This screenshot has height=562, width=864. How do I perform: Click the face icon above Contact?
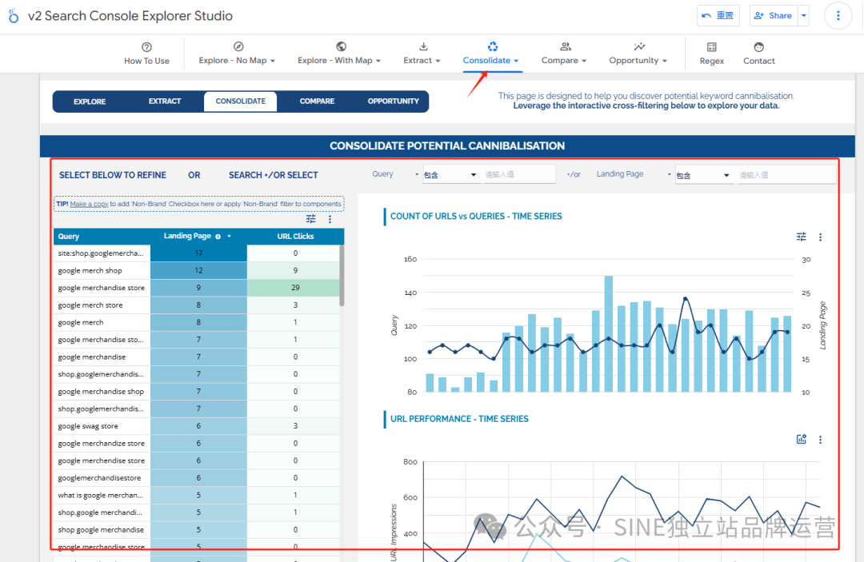[758, 47]
